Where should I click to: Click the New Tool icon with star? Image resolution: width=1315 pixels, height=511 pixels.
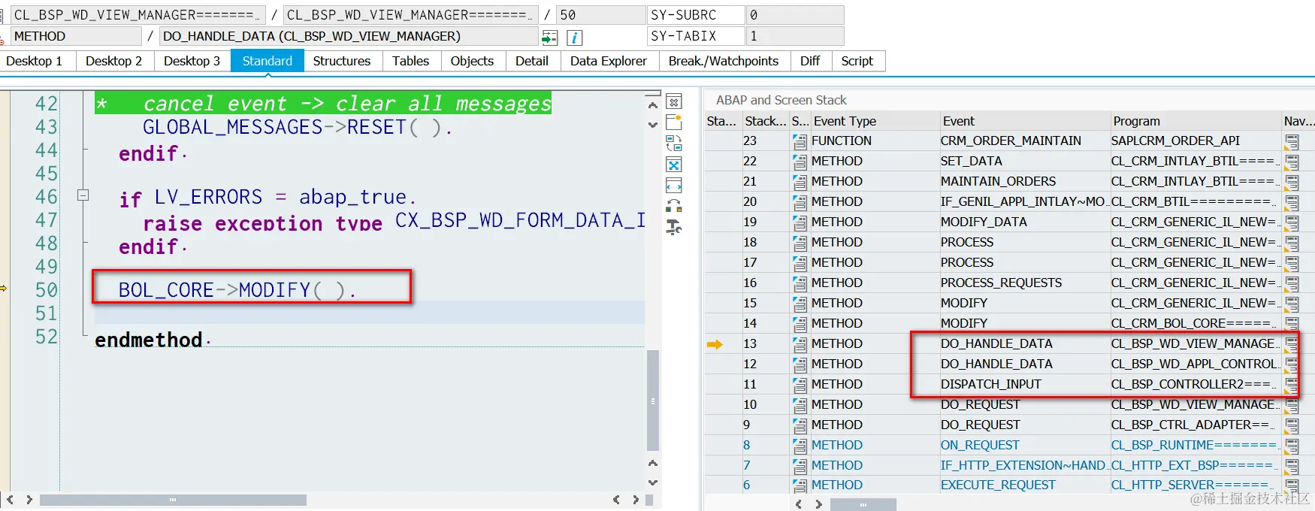pyautogui.click(x=674, y=122)
